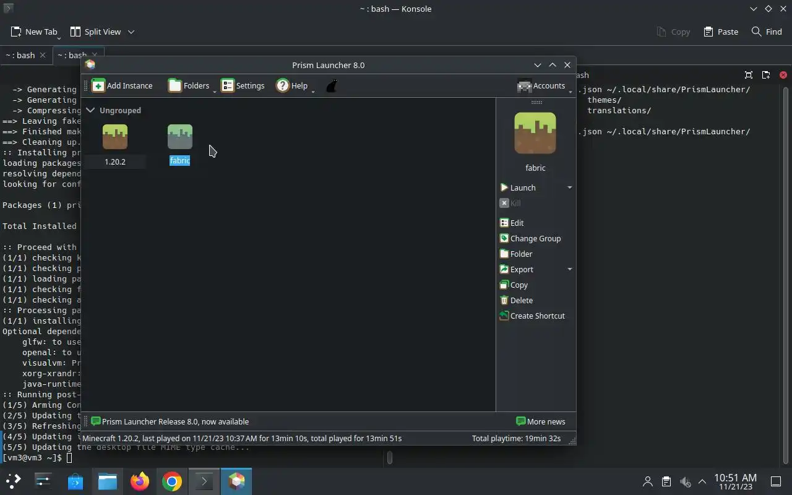Open the file manager in taskbar
This screenshot has height=495, width=792.
click(108, 481)
